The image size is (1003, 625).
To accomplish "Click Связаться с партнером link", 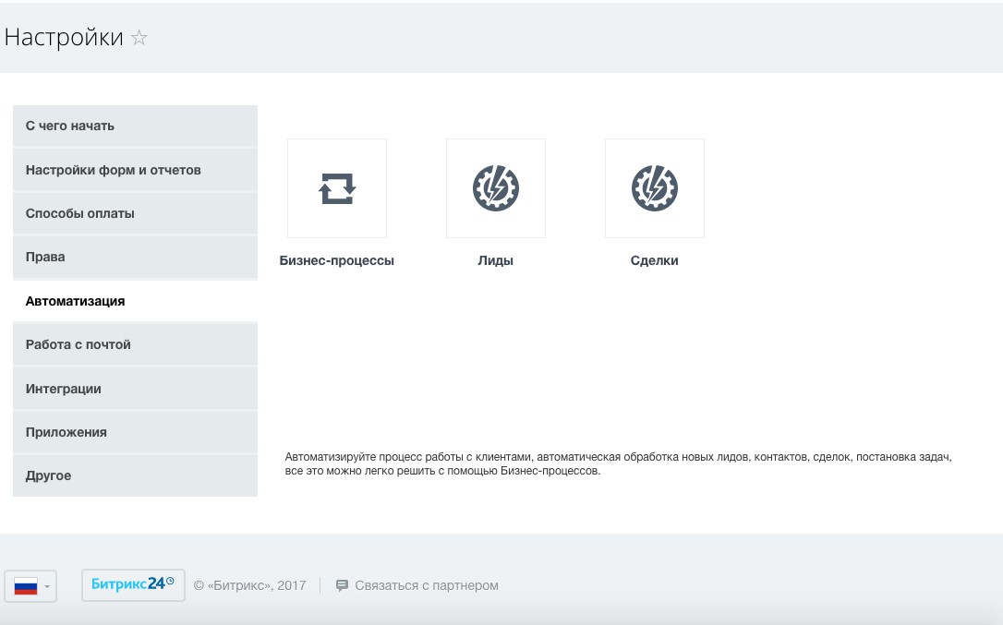I will point(427,585).
